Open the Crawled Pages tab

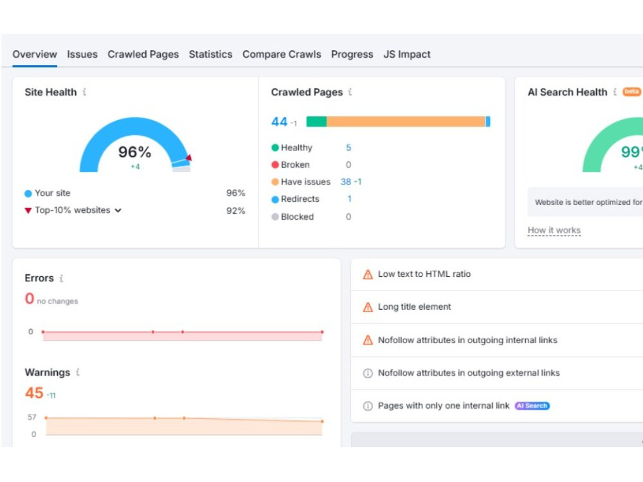[x=143, y=55]
